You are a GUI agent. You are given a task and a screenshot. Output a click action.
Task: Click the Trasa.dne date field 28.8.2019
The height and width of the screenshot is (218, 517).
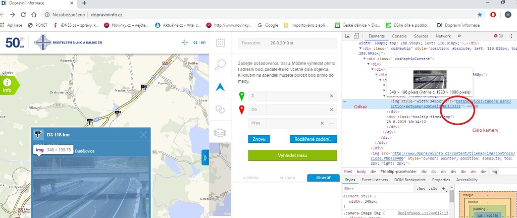tap(287, 43)
